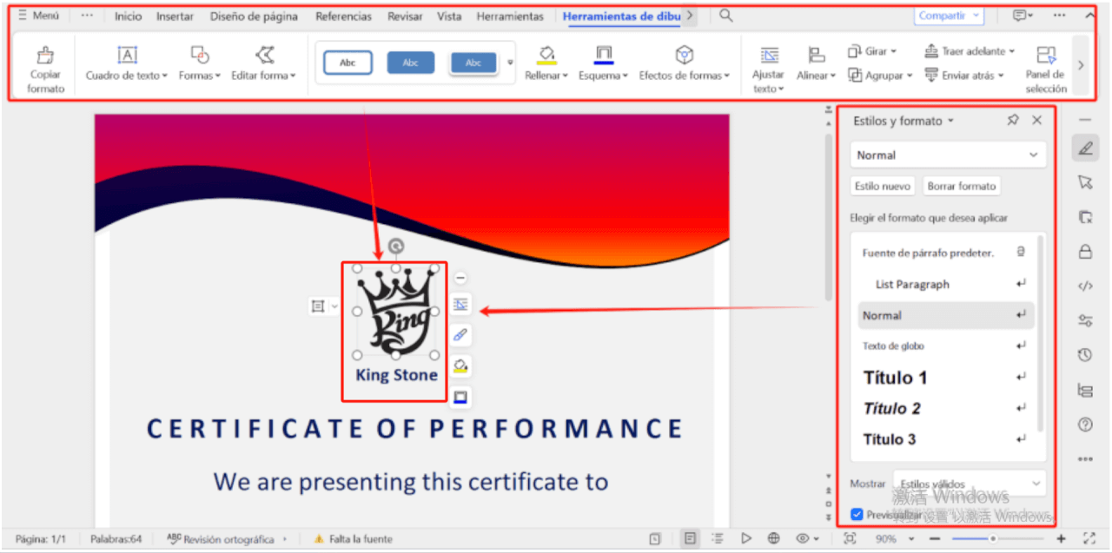
Task: Open the Efectos de formas dropdown
Action: [685, 76]
